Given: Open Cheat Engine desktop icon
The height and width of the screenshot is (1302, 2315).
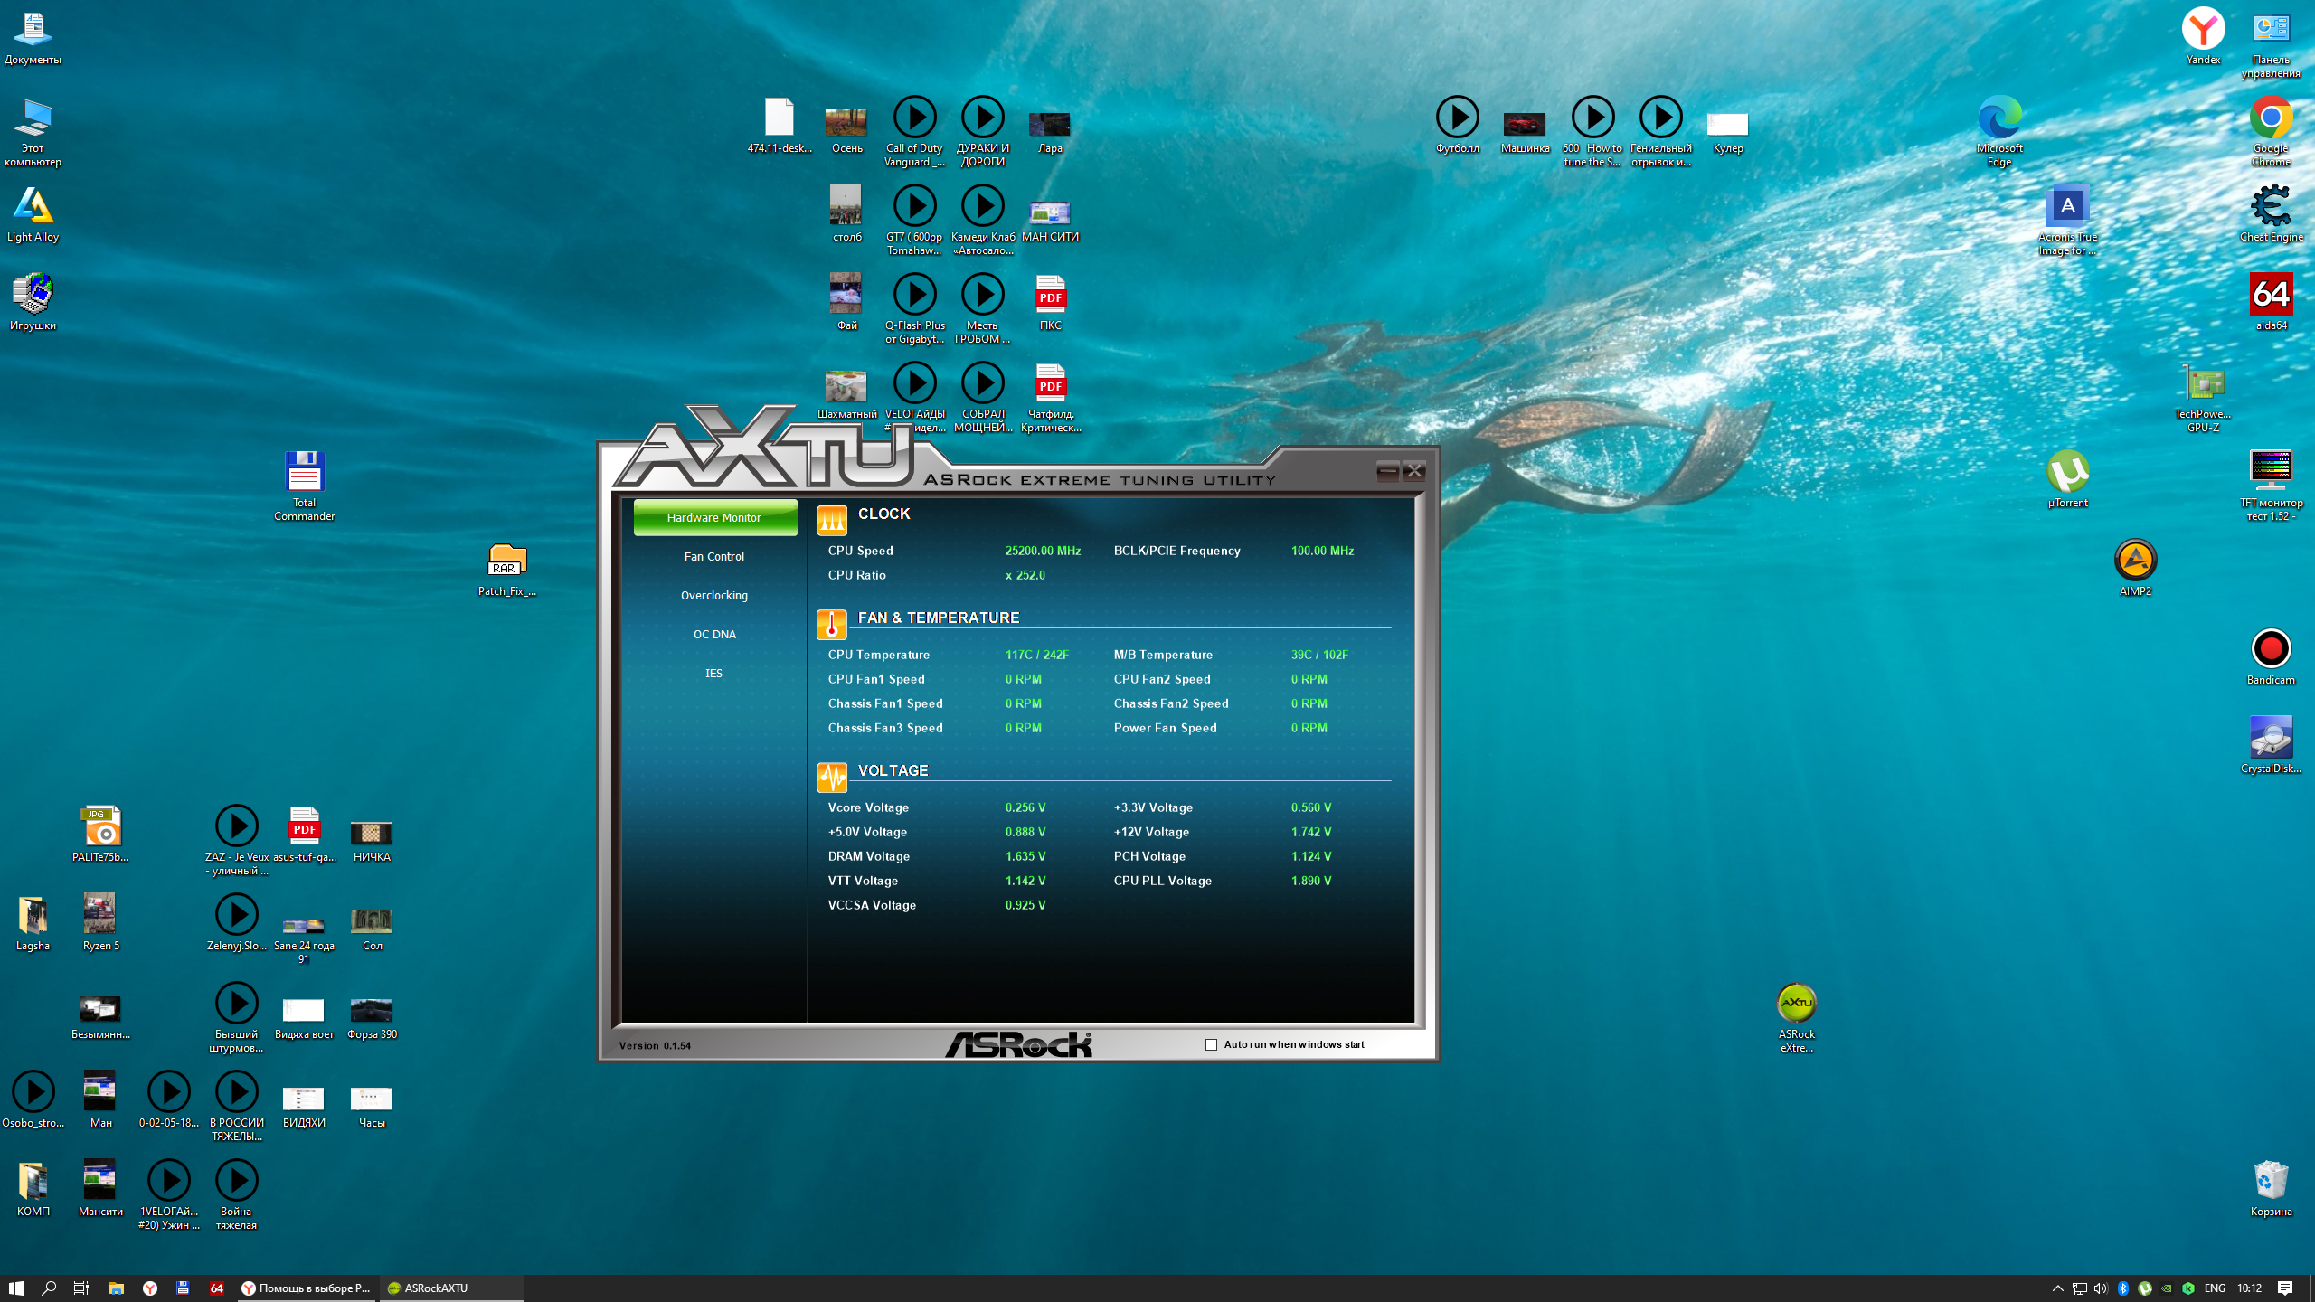Looking at the screenshot, I should click(x=2270, y=206).
